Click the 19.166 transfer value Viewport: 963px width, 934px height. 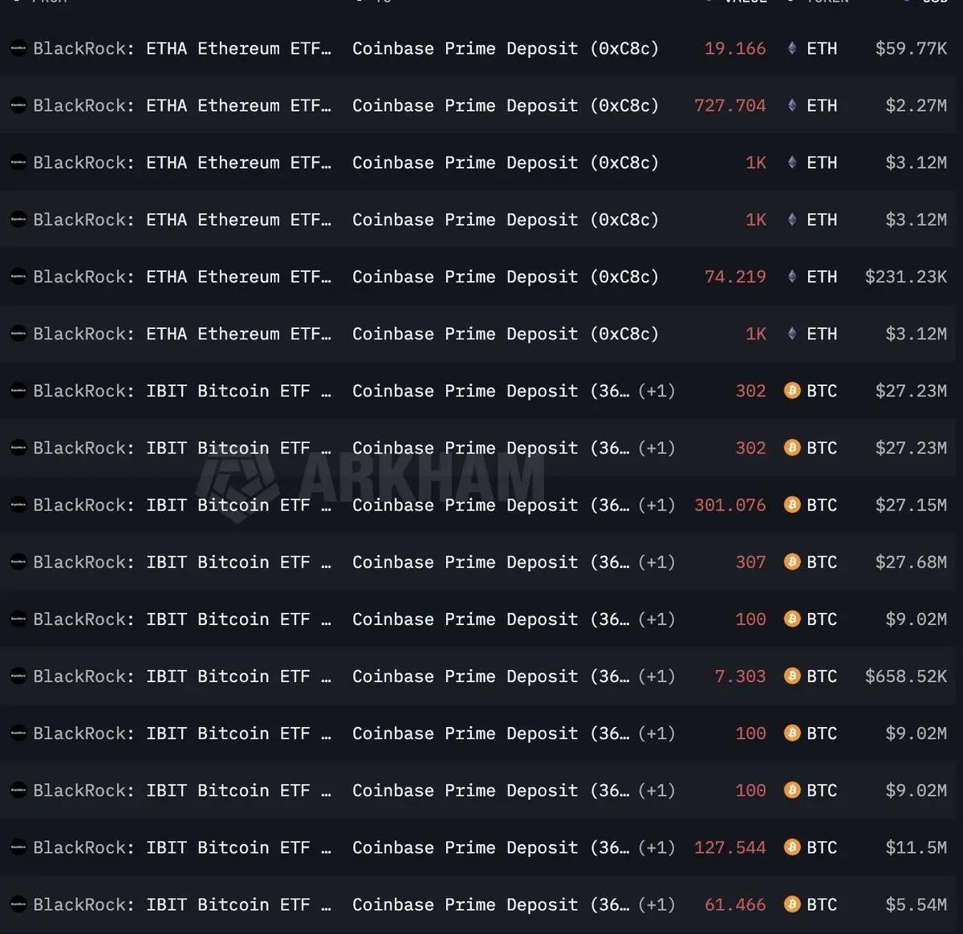point(734,48)
